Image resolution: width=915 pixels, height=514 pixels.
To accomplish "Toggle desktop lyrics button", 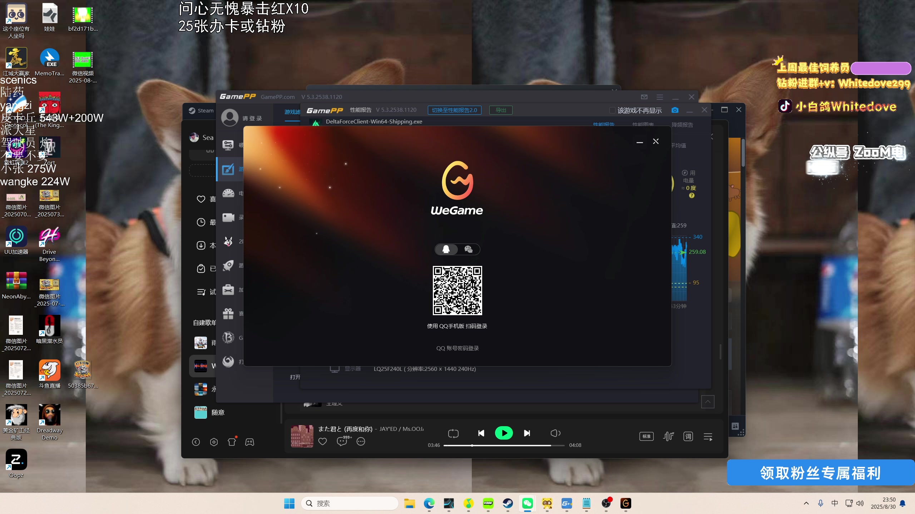I will [x=688, y=436].
